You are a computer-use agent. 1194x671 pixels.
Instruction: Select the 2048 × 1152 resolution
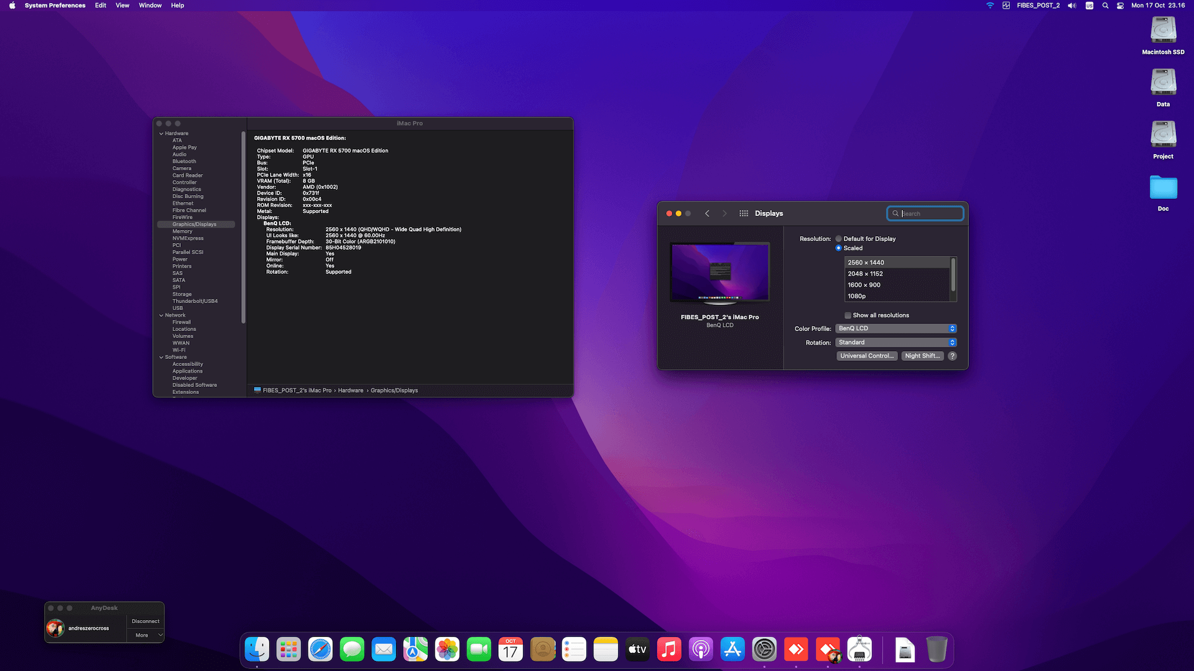coord(897,274)
